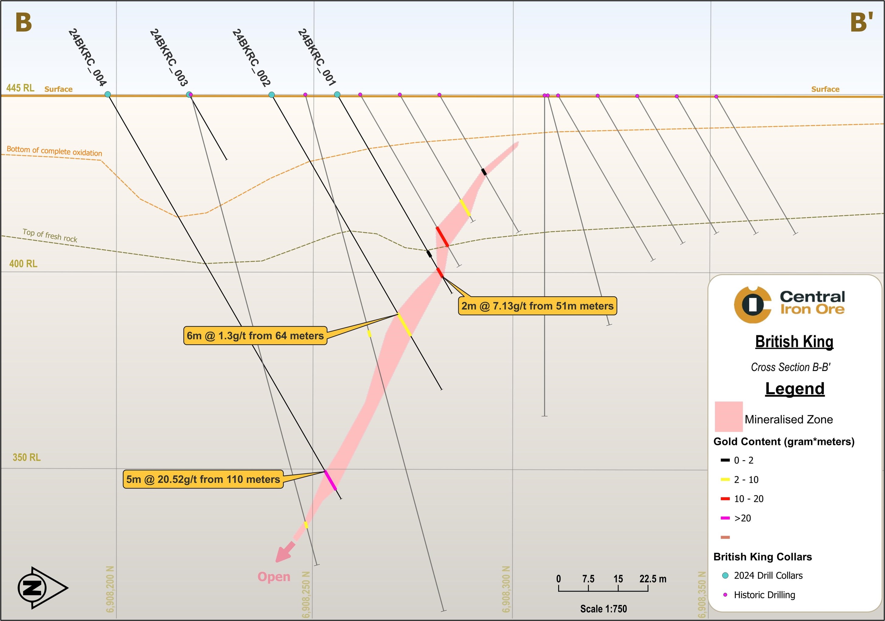Click the magenta intercept on hole 24BKRC_004
Viewport: 885px width, 621px height.
point(331,480)
